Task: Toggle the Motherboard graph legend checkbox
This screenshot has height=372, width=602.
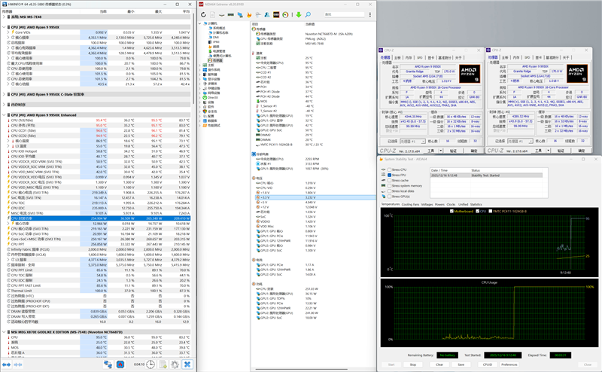Action: 451,211
